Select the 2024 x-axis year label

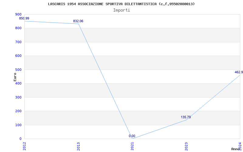point(240,146)
